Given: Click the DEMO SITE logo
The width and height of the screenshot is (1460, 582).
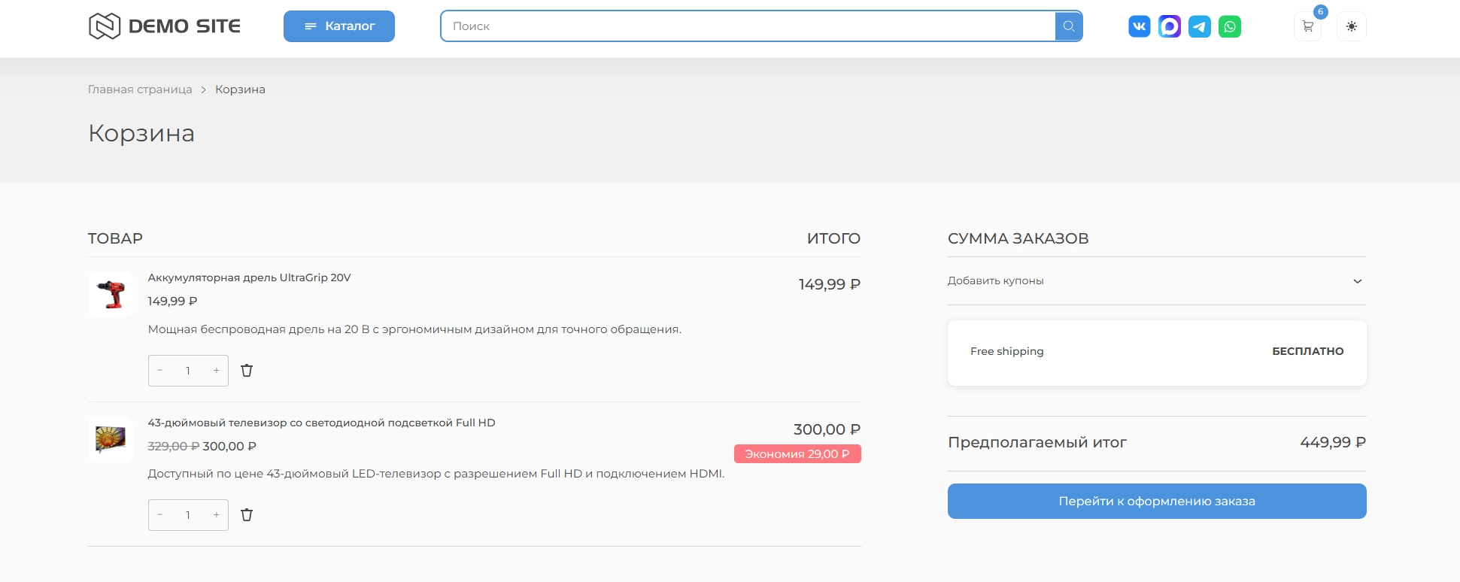Looking at the screenshot, I should pyautogui.click(x=165, y=26).
